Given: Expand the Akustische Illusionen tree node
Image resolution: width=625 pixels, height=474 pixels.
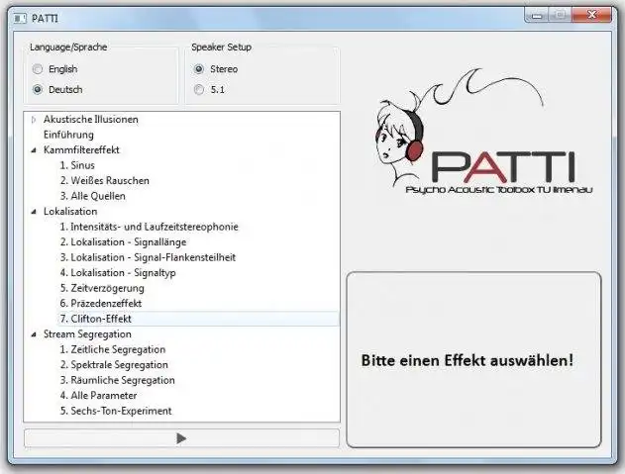Looking at the screenshot, I should 34,120.
